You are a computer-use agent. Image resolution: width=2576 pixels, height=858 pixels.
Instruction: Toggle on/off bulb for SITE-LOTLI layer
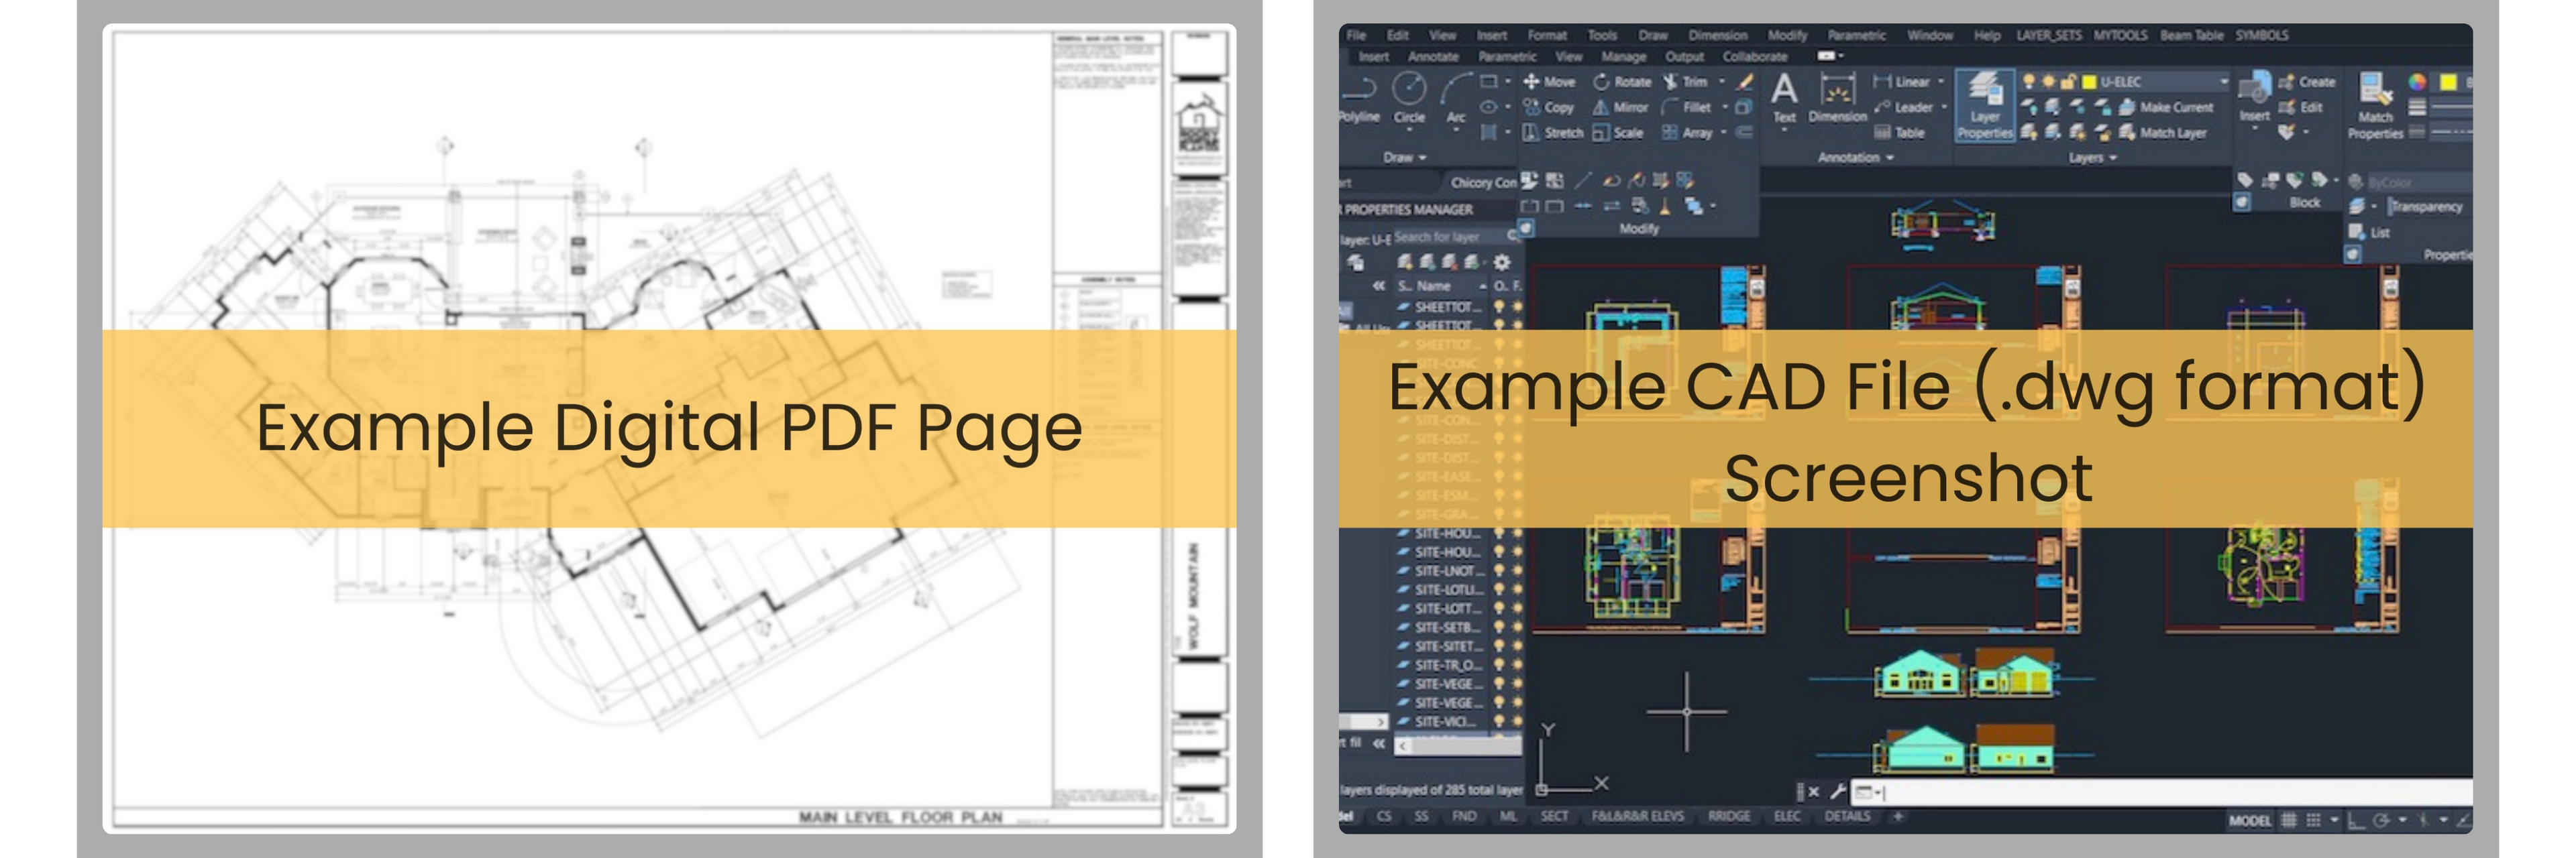click(1499, 589)
